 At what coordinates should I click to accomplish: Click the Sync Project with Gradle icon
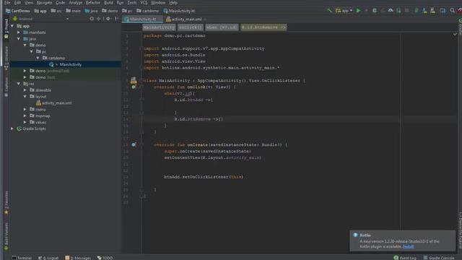click(x=417, y=11)
